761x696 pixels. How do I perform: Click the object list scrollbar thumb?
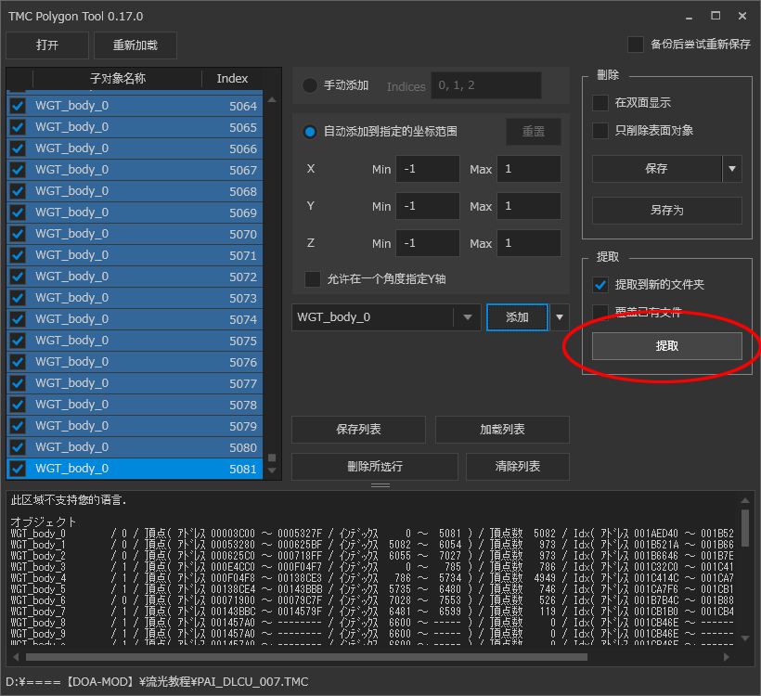click(272, 458)
